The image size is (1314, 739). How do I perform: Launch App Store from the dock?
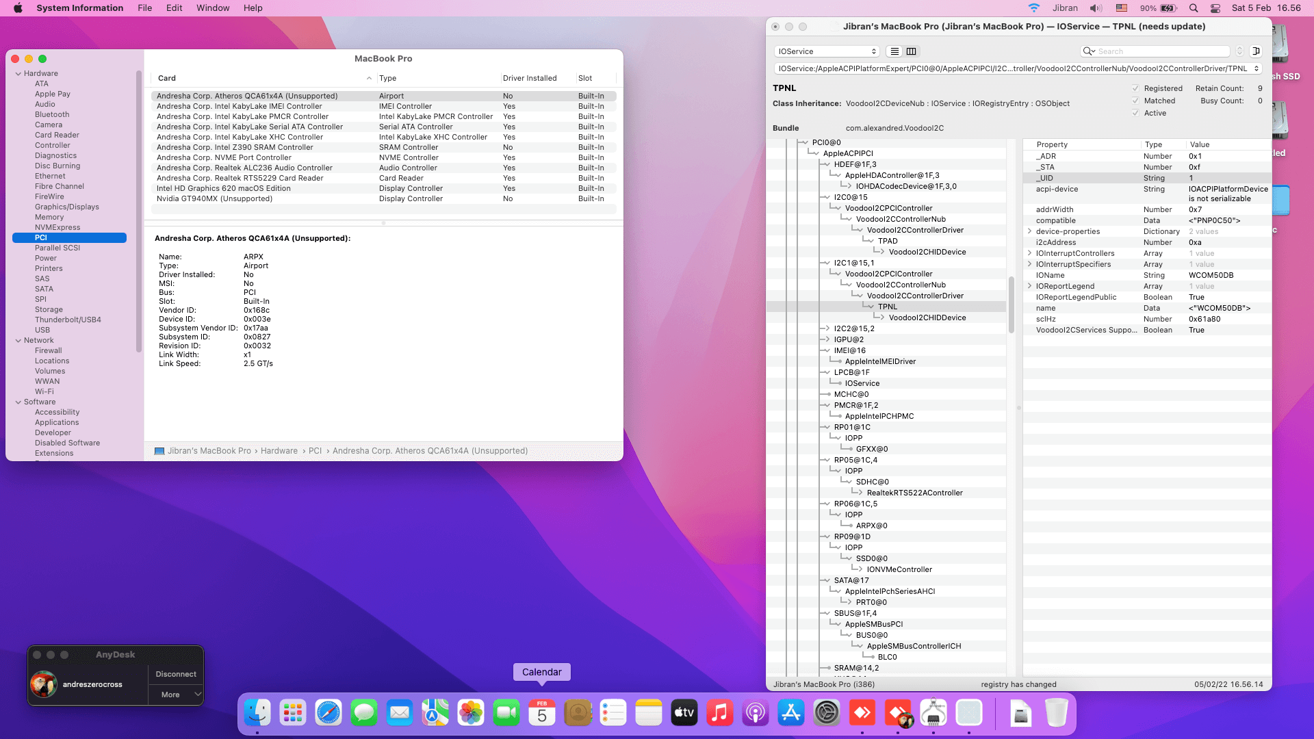click(x=791, y=714)
